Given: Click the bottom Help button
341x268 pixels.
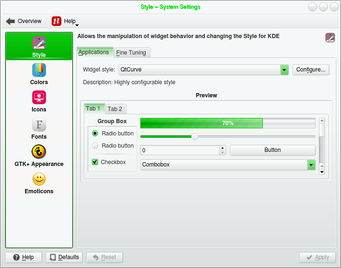Looking at the screenshot, I should [x=24, y=257].
